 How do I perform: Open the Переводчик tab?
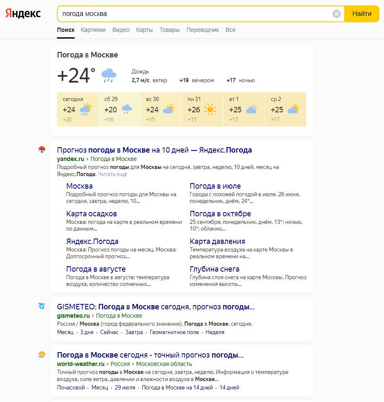(x=203, y=30)
